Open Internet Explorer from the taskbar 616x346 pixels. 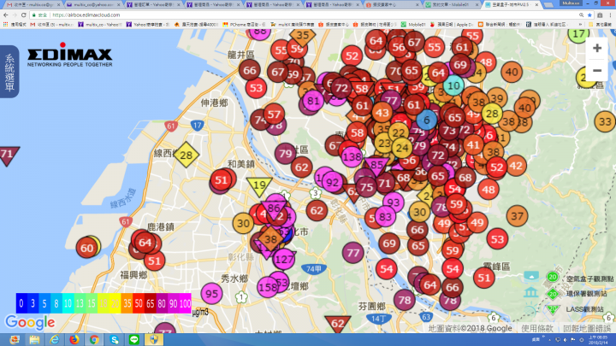click(54, 340)
